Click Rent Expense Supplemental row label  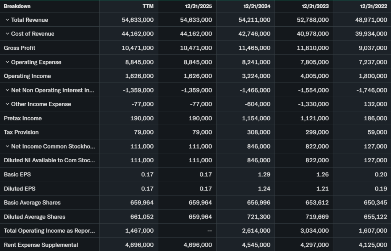tap(41, 245)
